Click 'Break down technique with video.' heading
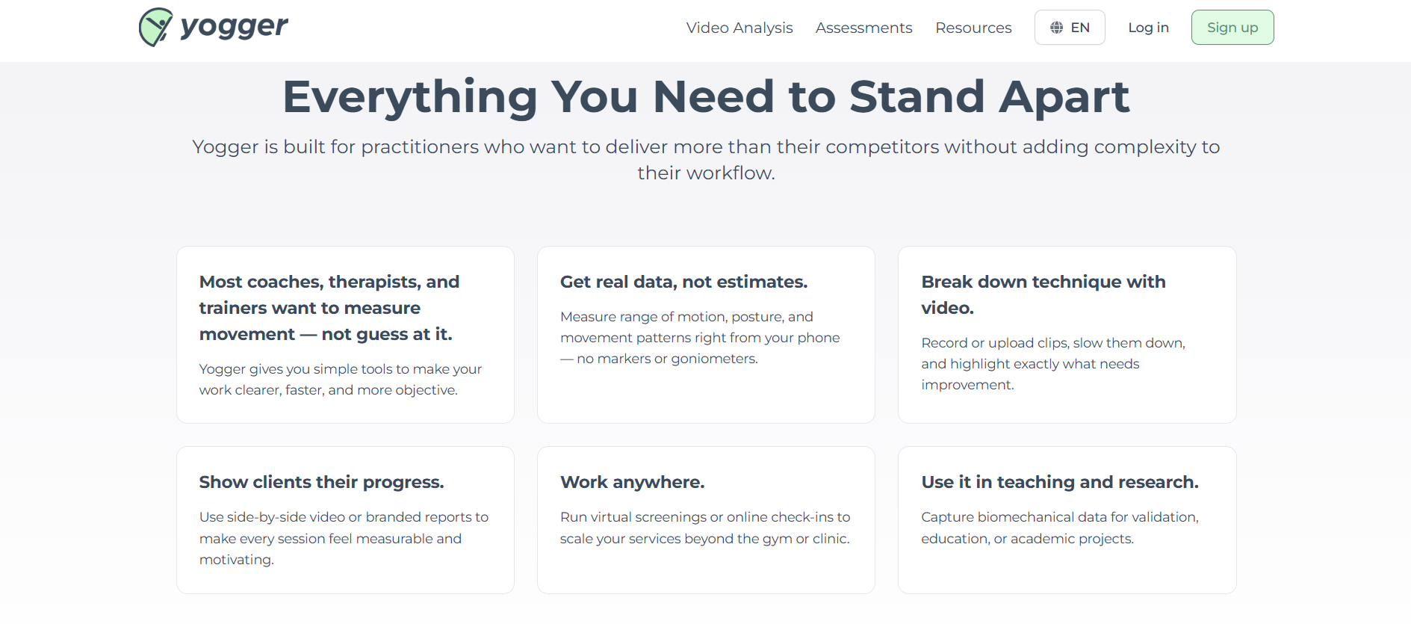This screenshot has width=1411, height=624. [x=1043, y=294]
